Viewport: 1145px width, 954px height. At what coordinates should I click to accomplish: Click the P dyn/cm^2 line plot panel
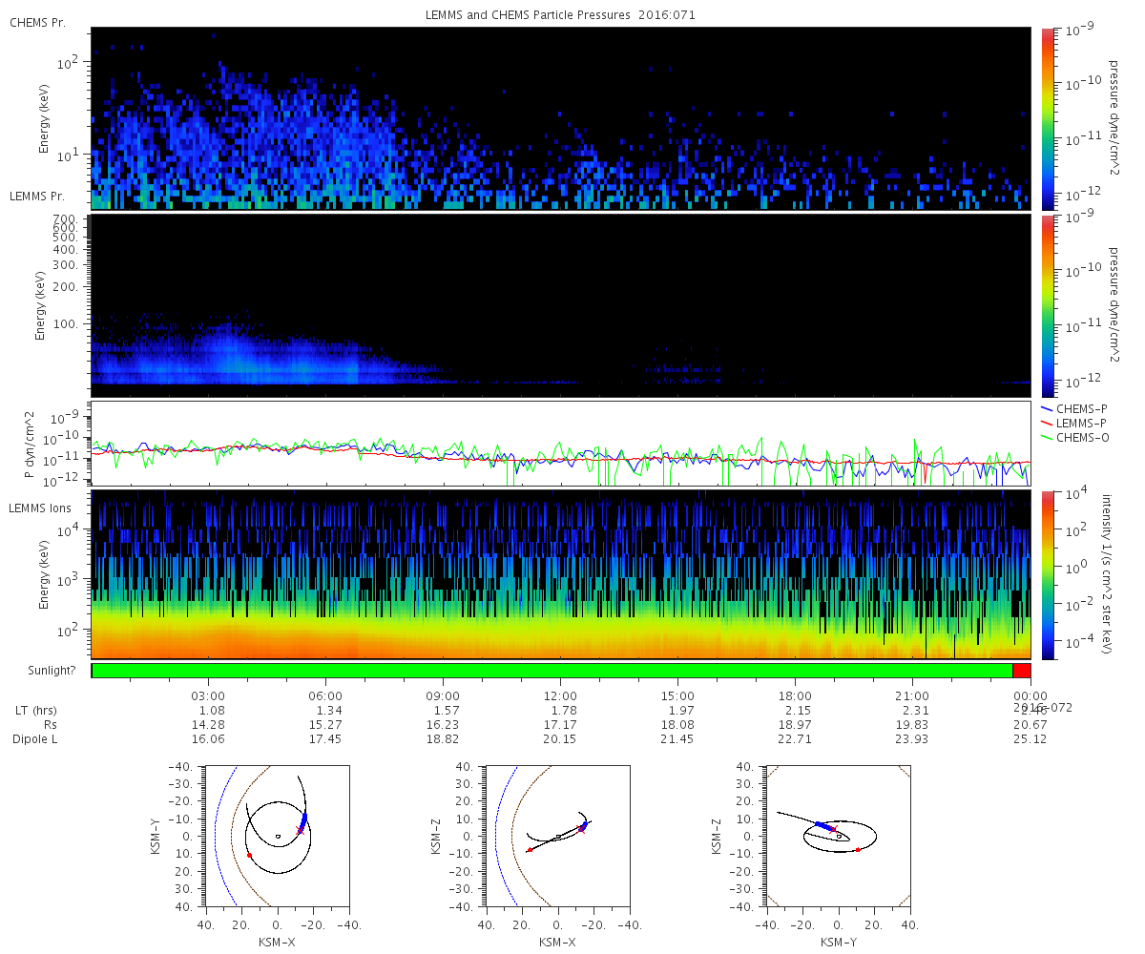pyautogui.click(x=561, y=444)
